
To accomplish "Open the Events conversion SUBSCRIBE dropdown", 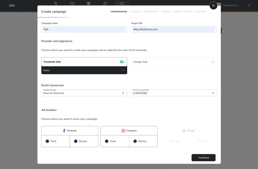I will [x=174, y=93].
